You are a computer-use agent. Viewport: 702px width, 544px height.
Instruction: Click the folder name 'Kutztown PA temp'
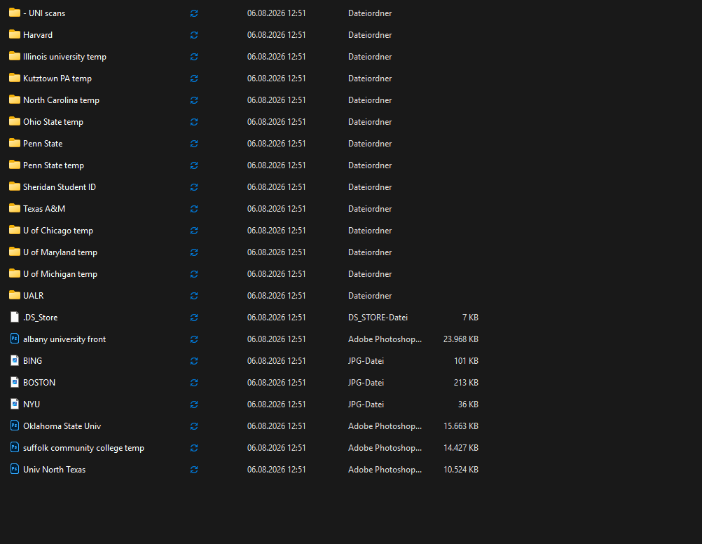click(x=57, y=79)
